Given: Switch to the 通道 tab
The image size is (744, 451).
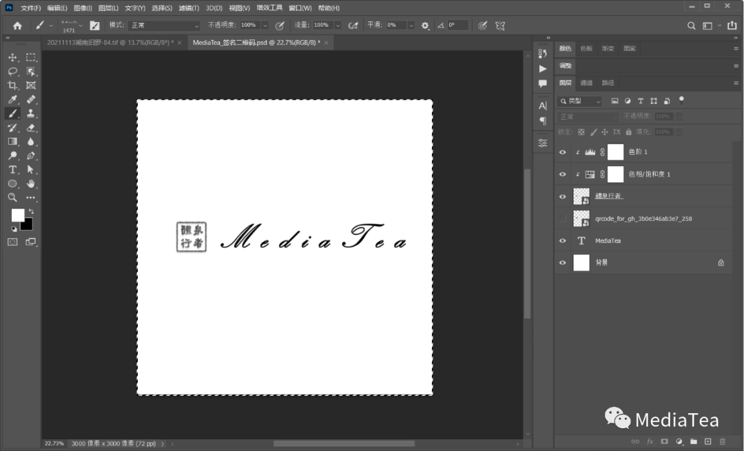Looking at the screenshot, I should (x=586, y=83).
